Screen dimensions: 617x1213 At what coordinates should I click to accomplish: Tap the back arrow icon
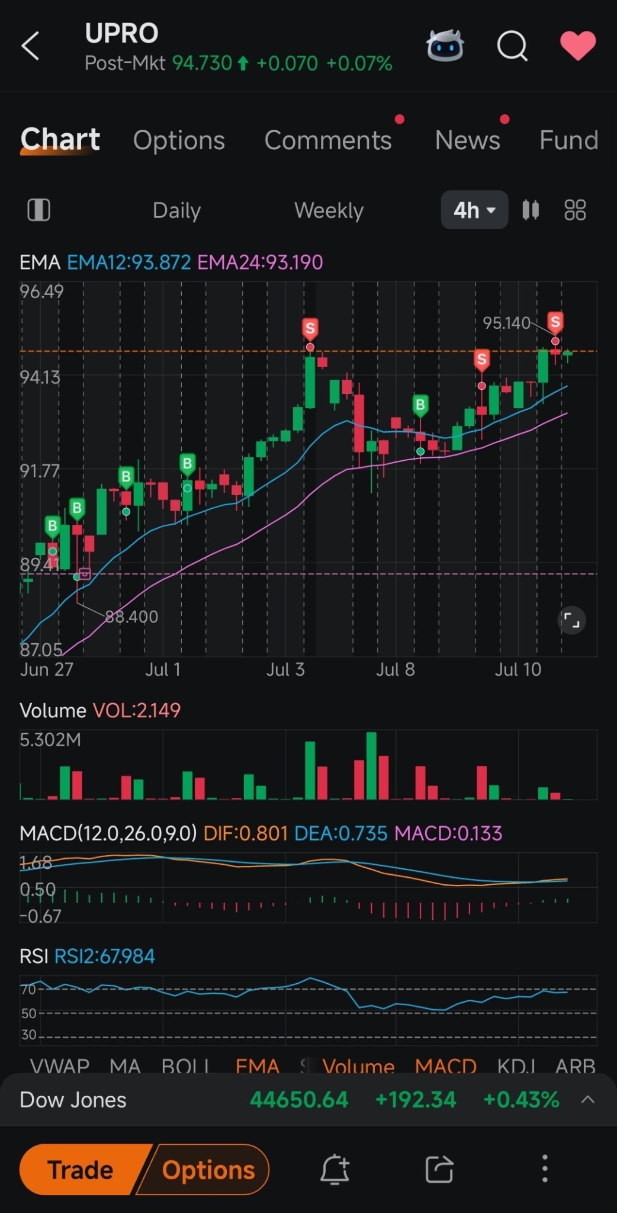30,46
